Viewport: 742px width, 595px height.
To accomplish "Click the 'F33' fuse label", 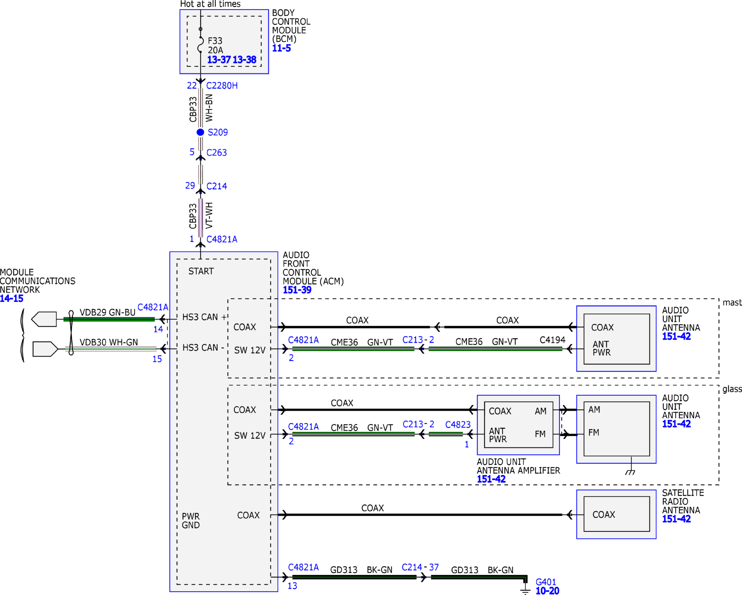I will 215,41.
